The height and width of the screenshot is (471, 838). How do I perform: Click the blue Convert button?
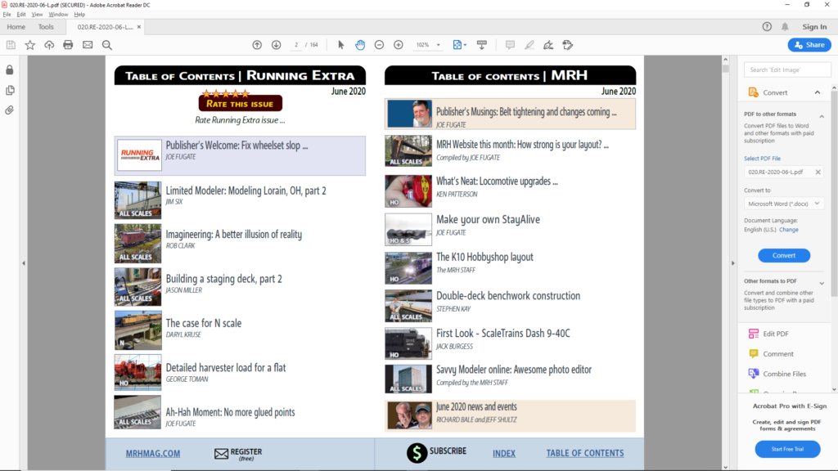[783, 255]
